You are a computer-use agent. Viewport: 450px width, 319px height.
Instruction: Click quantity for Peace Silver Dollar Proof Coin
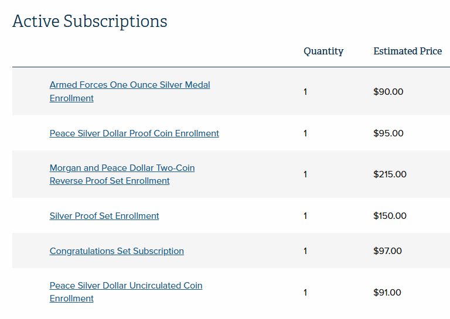[305, 133]
